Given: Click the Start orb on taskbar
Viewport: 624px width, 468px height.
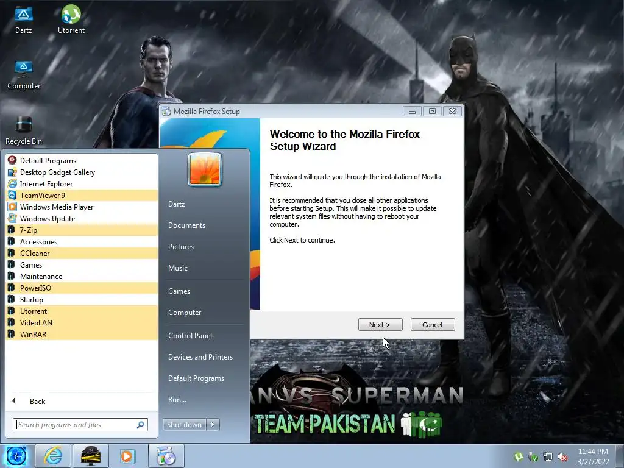Looking at the screenshot, I should [16, 456].
